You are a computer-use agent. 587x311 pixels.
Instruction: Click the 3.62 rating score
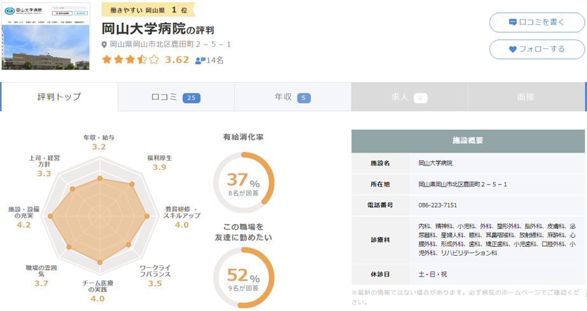point(177,60)
